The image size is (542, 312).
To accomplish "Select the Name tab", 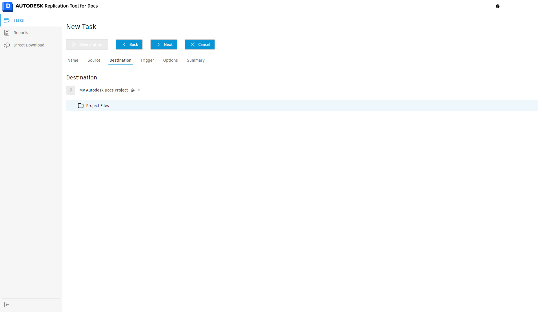I will [x=73, y=60].
